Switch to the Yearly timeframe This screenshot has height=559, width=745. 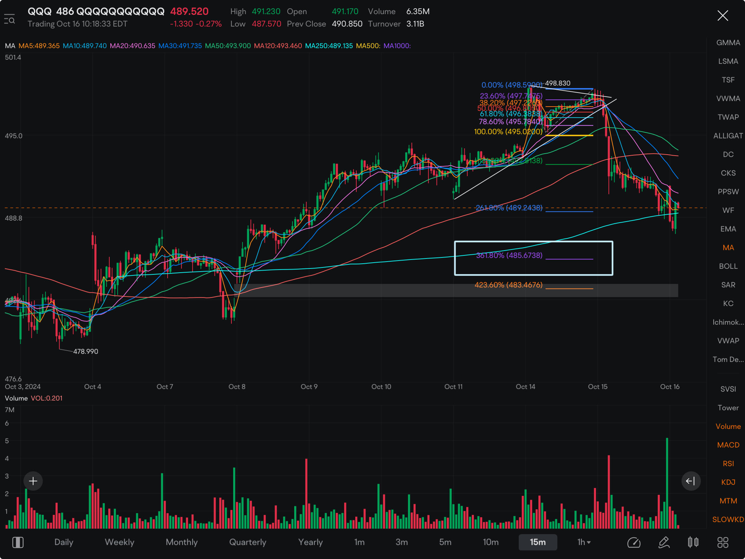click(310, 542)
